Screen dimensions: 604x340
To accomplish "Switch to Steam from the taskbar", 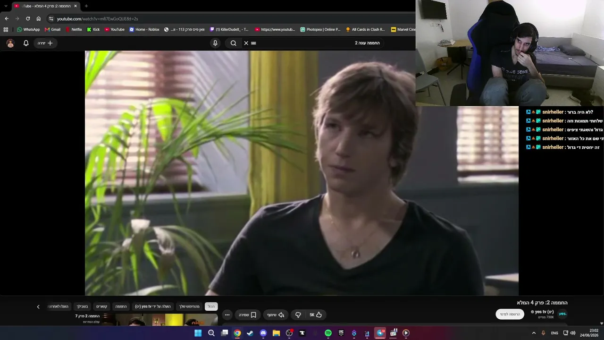I will pos(250,333).
